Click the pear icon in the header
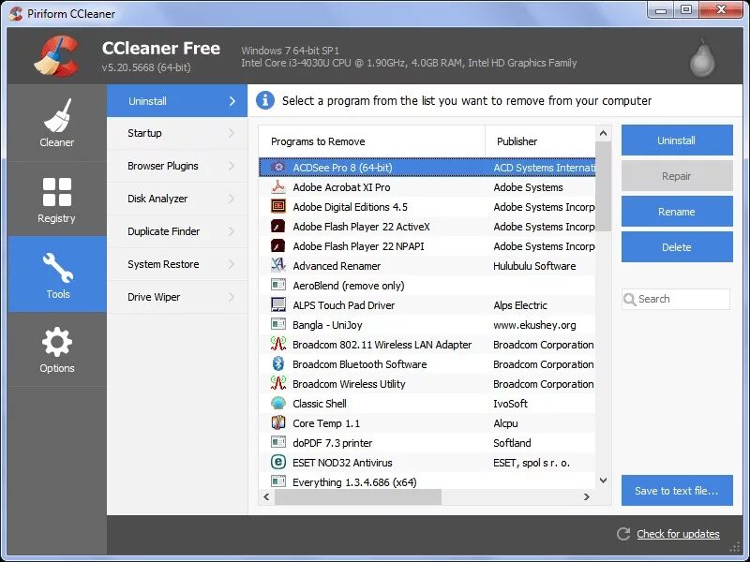The image size is (750, 562). tap(702, 58)
